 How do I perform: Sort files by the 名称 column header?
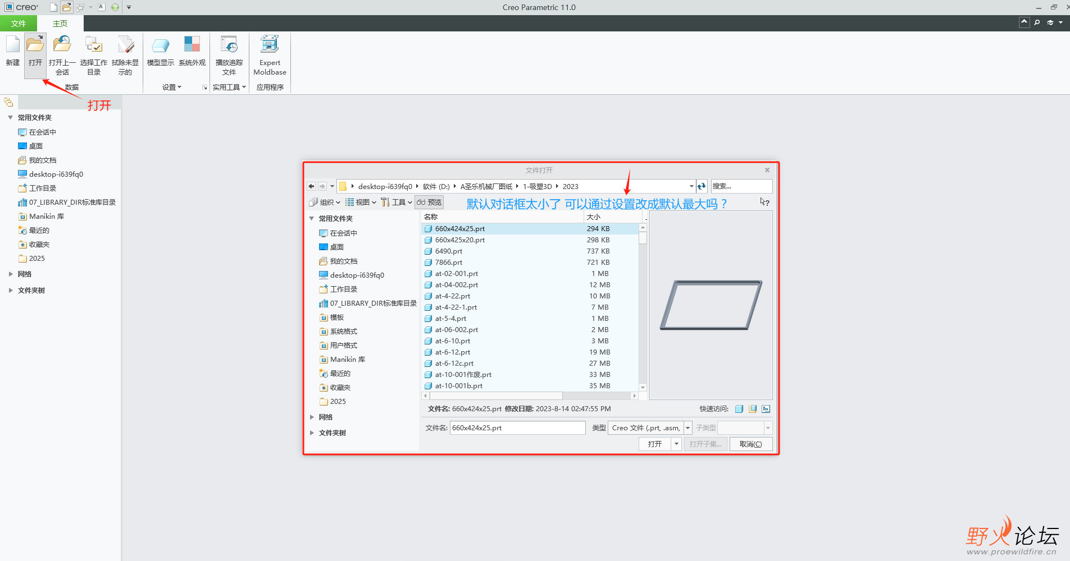click(x=502, y=217)
